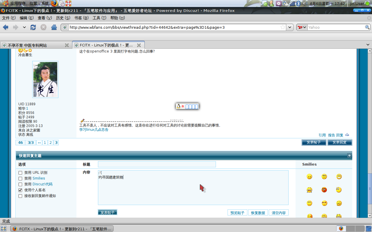This screenshot has height=232, width=372.
Task: Click 发表回复 button
Action: (340, 142)
